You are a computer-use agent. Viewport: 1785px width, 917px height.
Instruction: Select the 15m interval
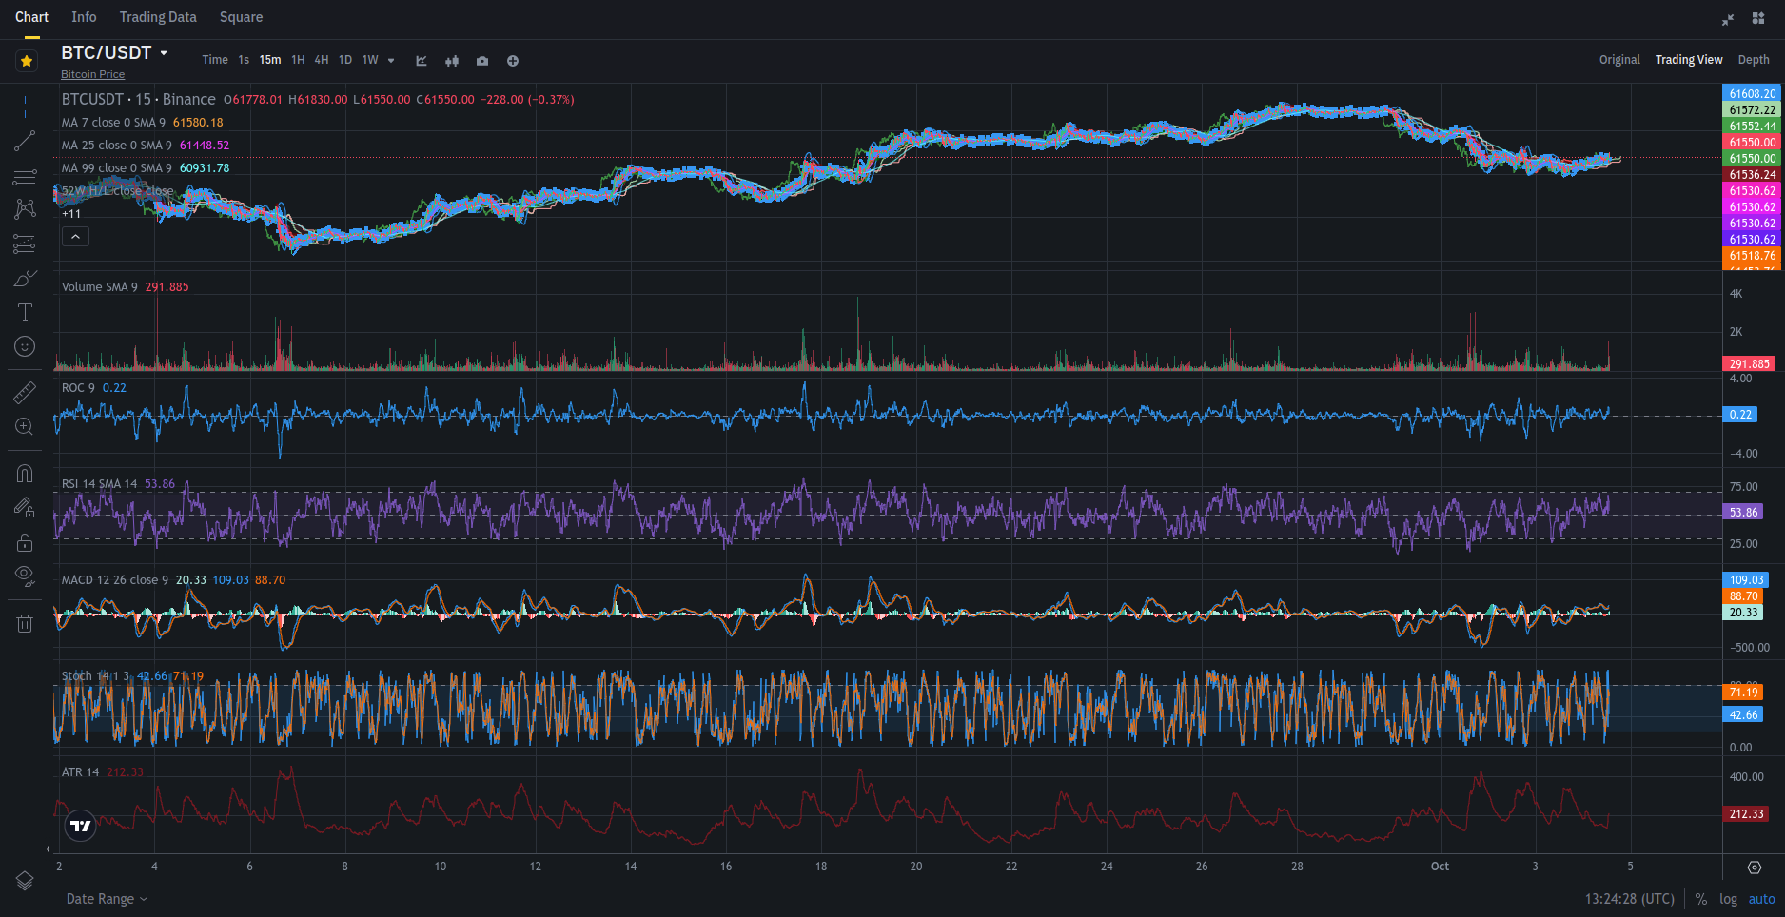(x=270, y=60)
